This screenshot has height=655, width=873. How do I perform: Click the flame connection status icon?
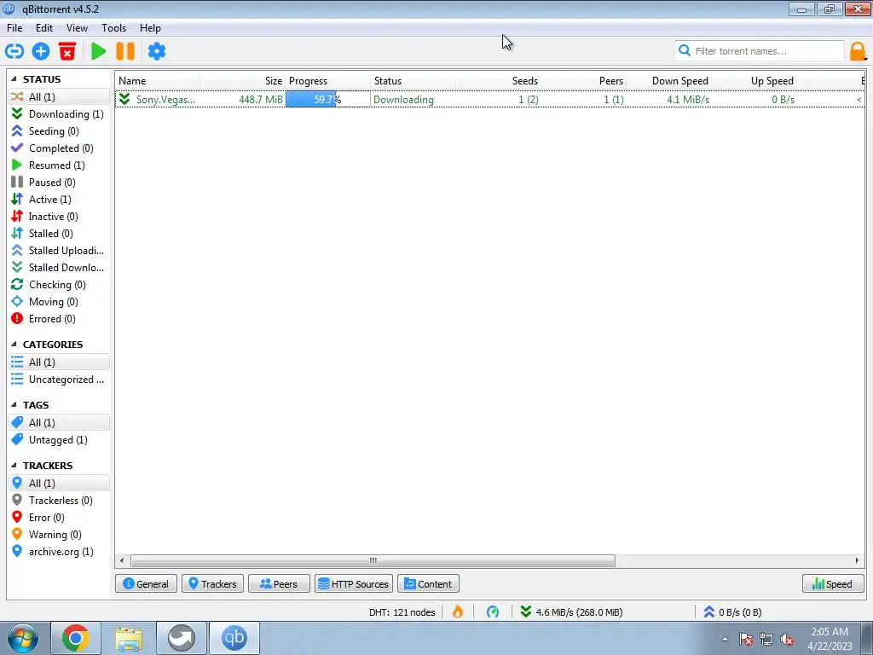(458, 612)
